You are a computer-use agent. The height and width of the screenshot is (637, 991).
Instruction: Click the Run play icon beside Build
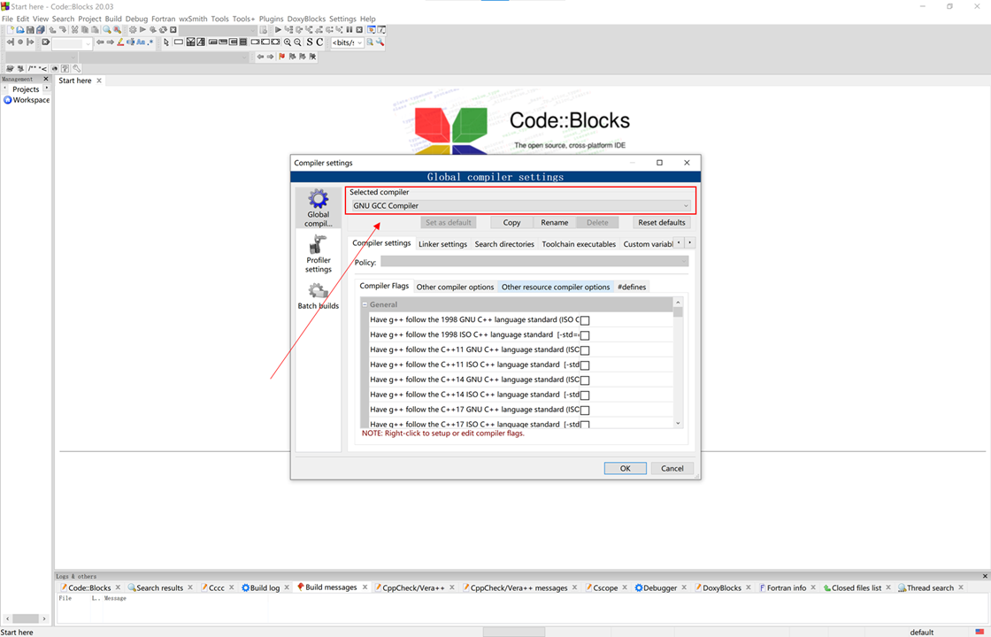click(x=142, y=30)
